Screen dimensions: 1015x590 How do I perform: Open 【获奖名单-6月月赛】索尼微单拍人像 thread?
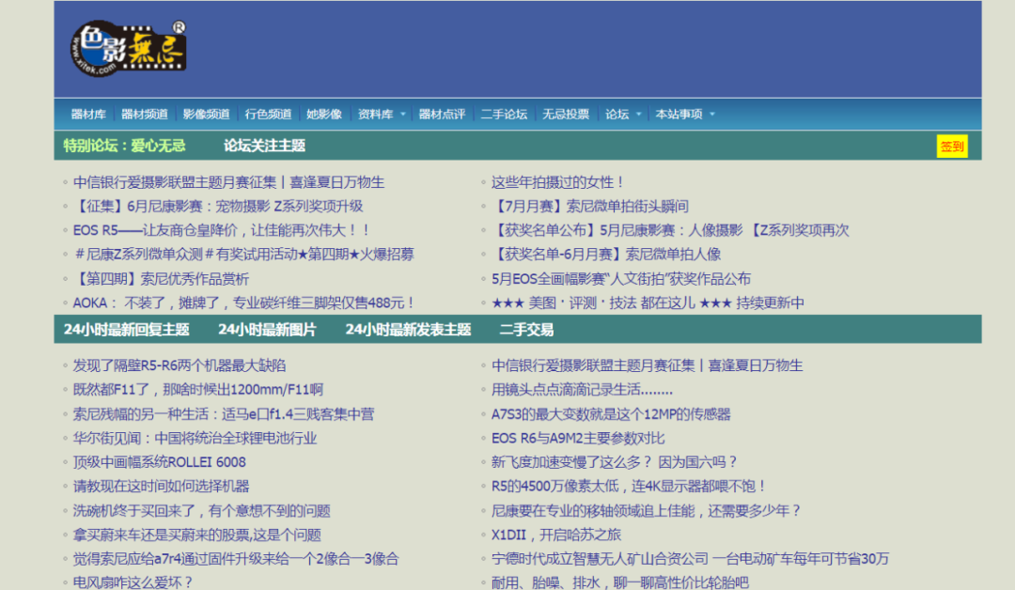pos(606,255)
